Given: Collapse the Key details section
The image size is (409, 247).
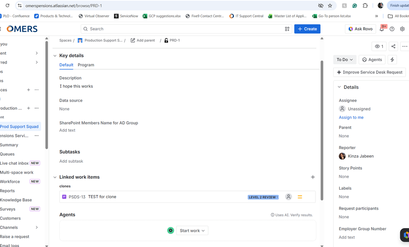Looking at the screenshot, I should 55,56.
